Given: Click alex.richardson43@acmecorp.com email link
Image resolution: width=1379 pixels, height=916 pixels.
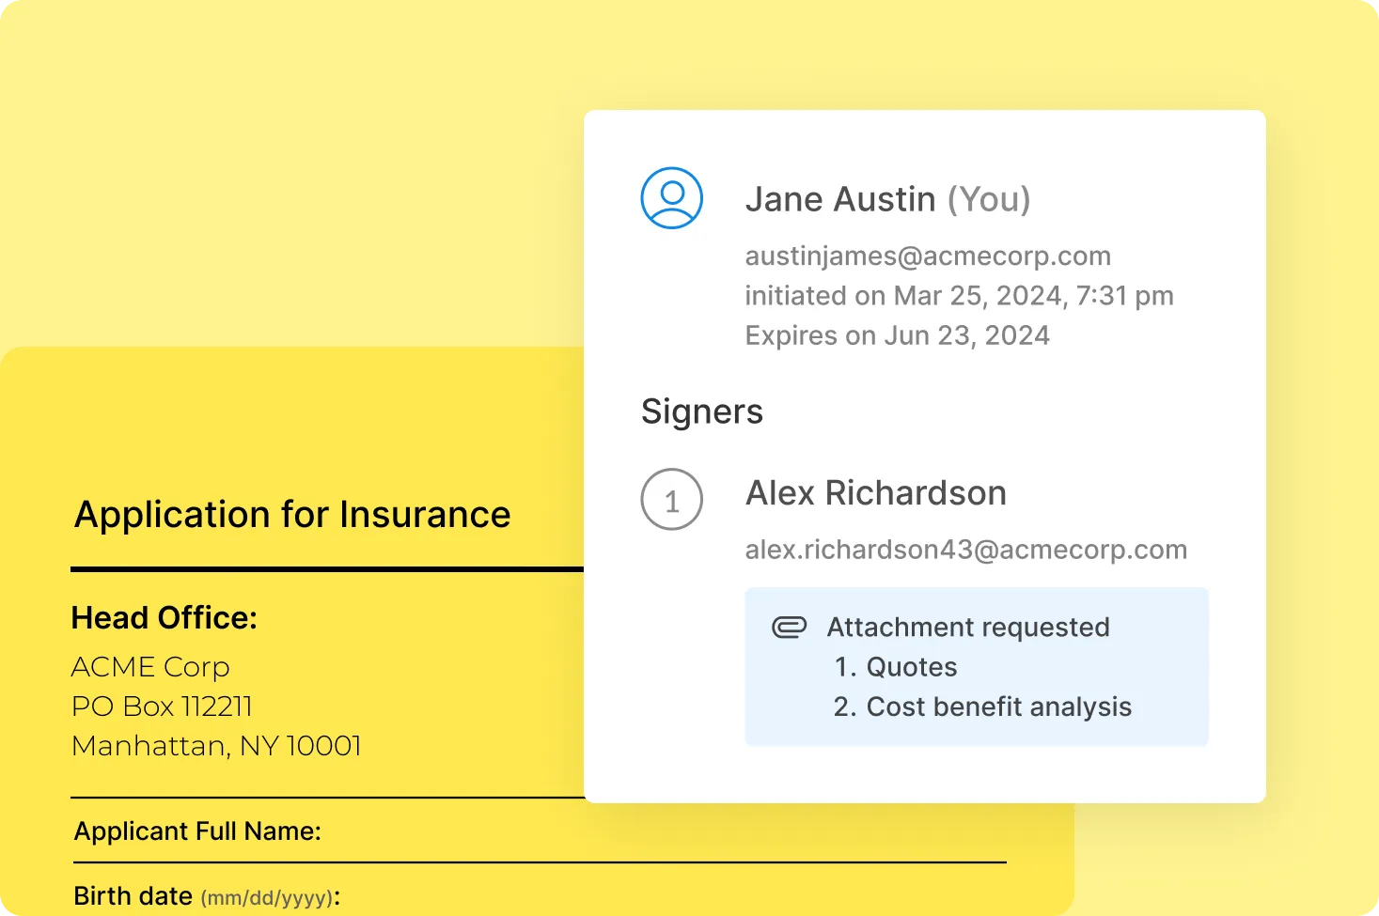Looking at the screenshot, I should click(x=966, y=549).
